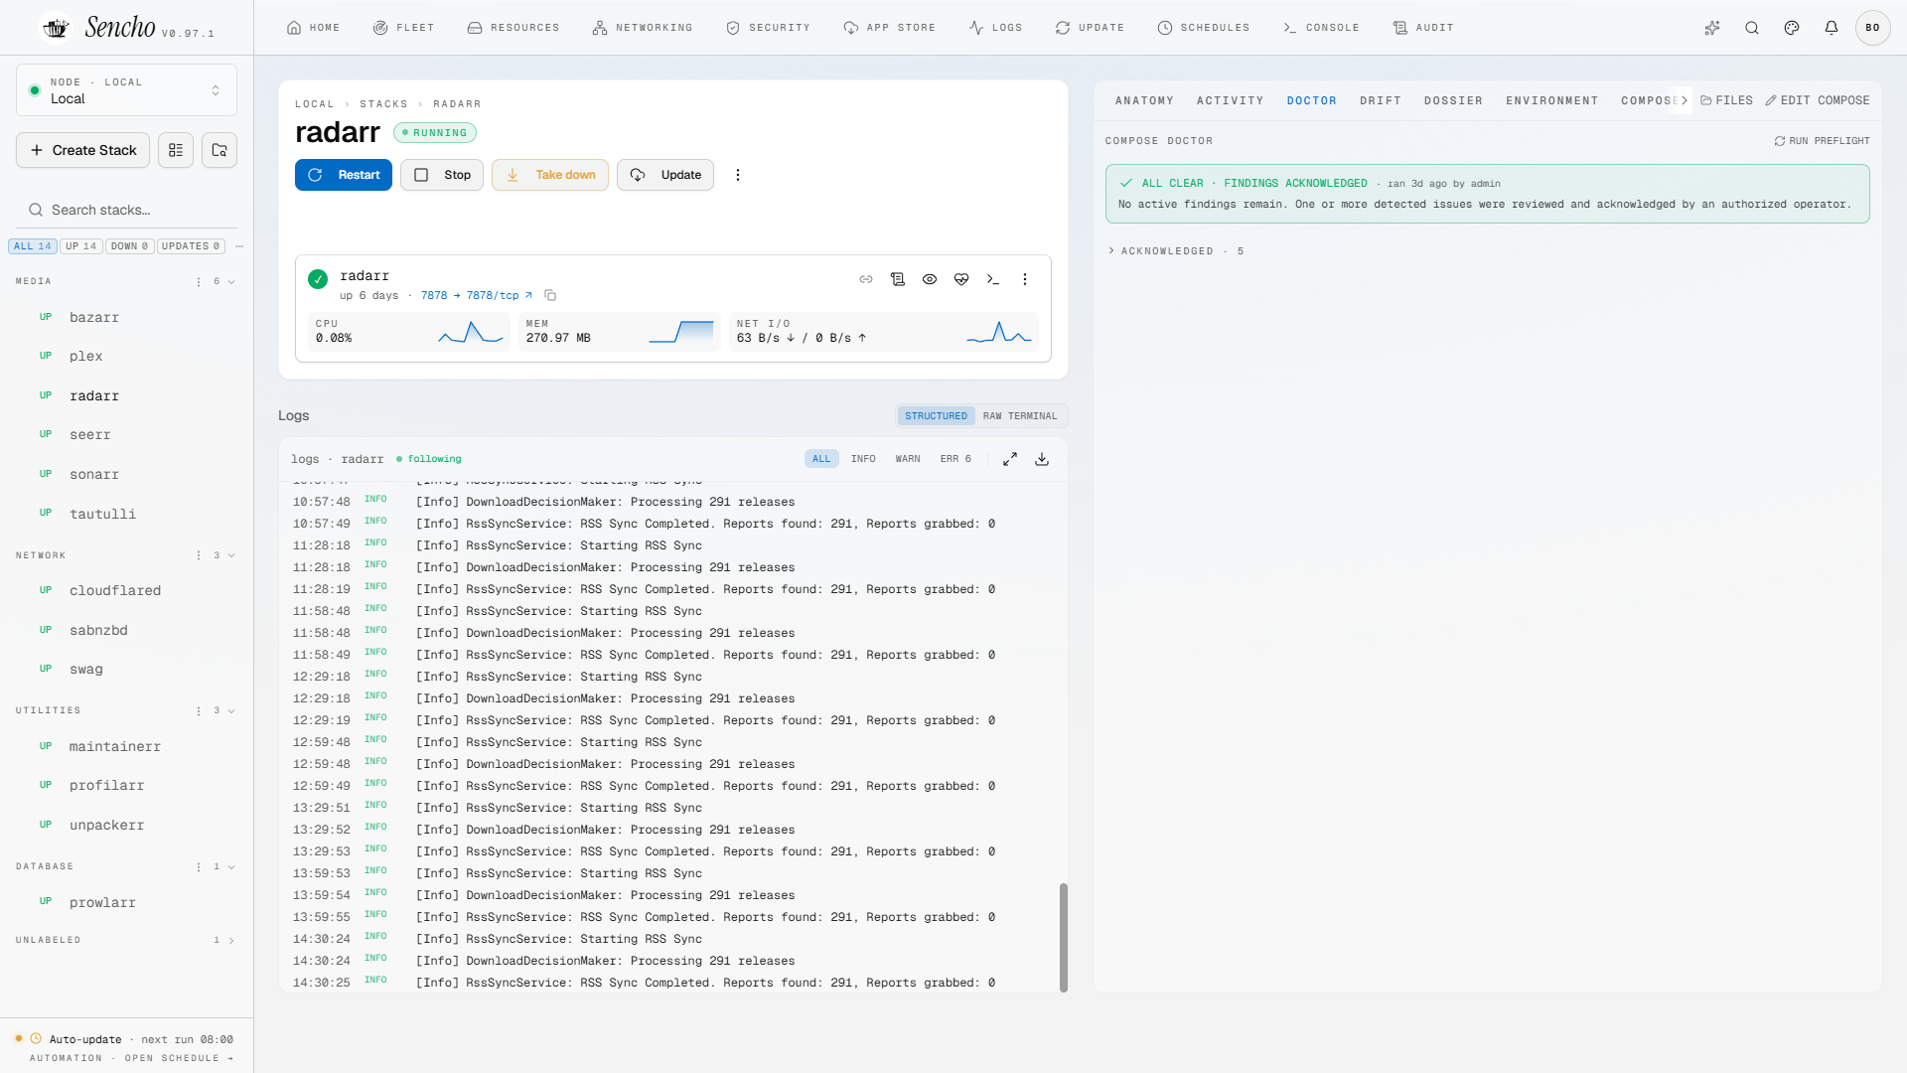Switch to the Environment tab
1907x1073 pixels.
point(1552,100)
